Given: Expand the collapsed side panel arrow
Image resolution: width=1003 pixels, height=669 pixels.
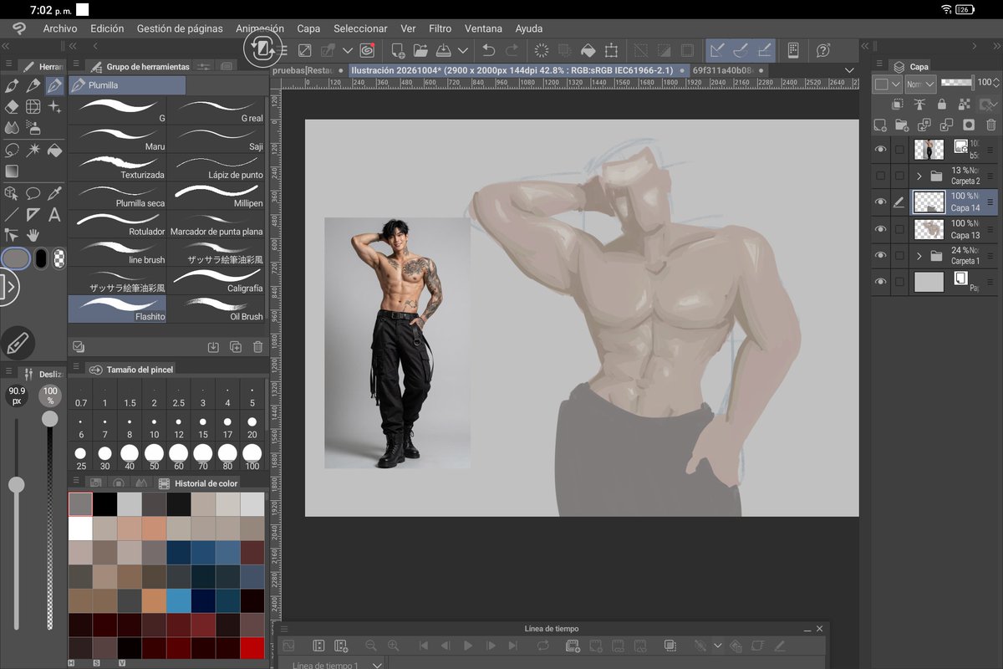Looking at the screenshot, I should [x=8, y=287].
